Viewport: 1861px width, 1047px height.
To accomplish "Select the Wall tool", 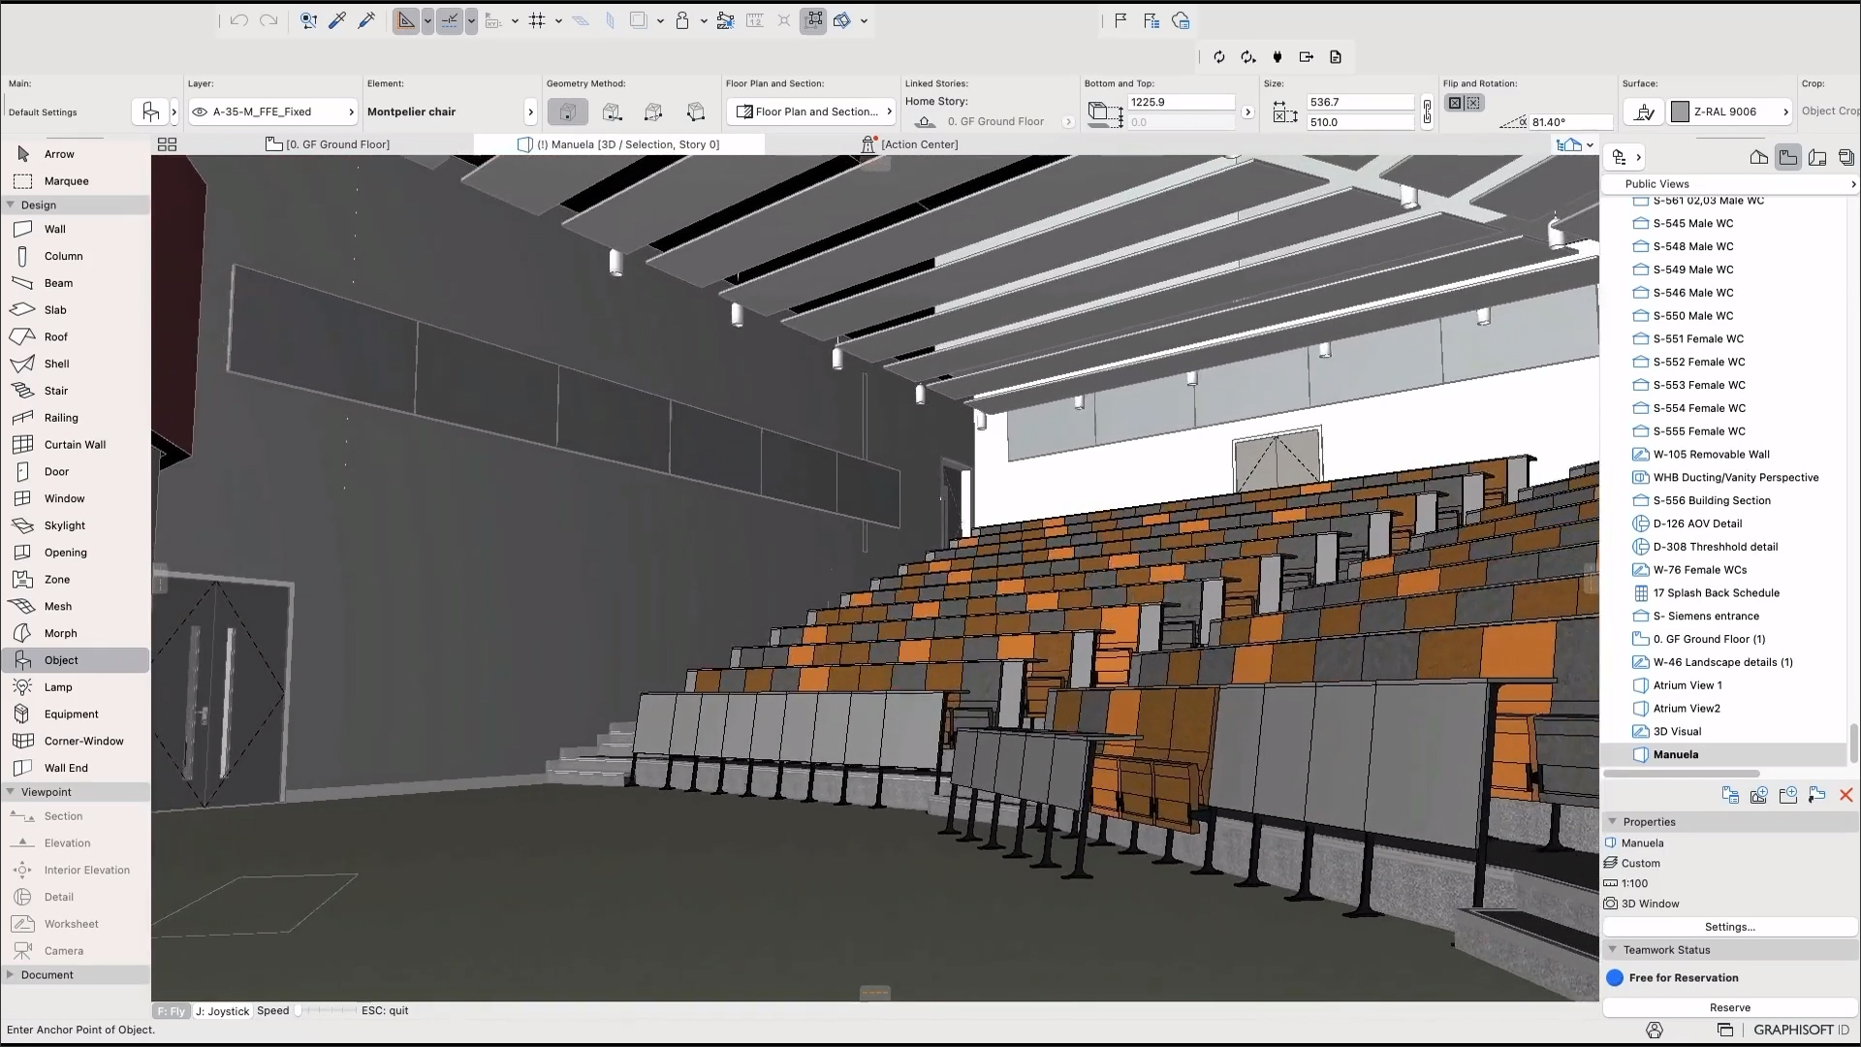I will point(75,230).
